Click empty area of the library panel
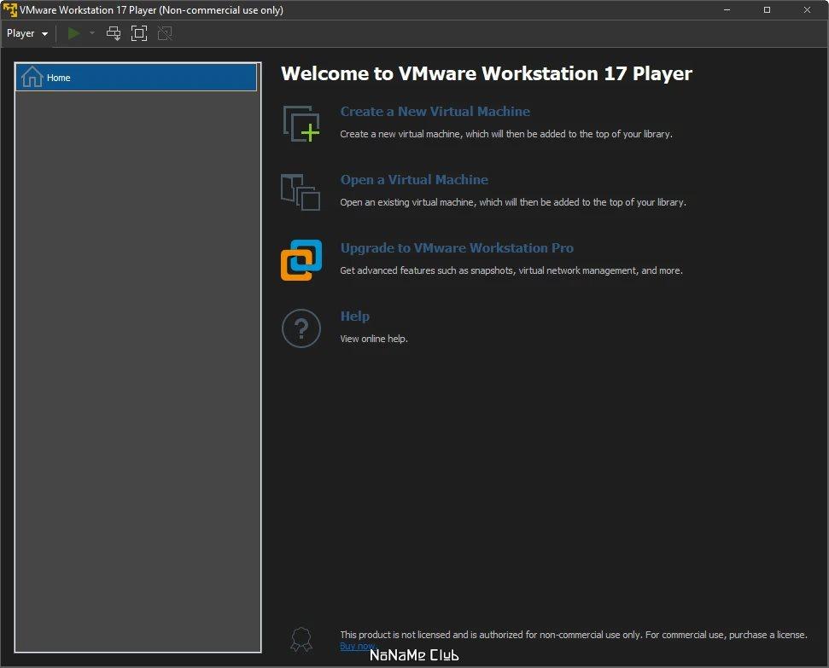The width and height of the screenshot is (829, 668). [x=137, y=370]
